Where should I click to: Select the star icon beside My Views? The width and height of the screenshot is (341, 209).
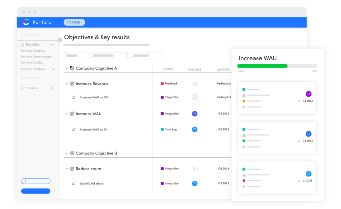[22, 88]
